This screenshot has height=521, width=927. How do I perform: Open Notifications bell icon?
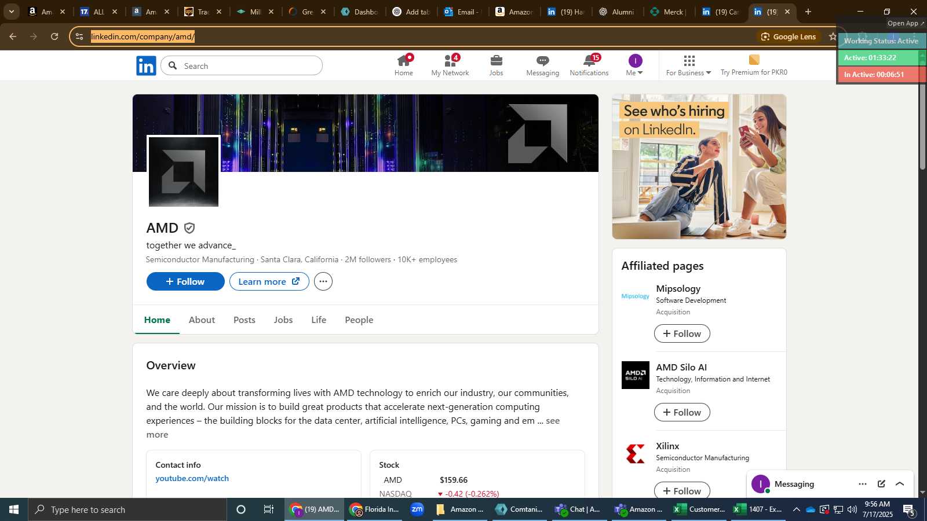[589, 65]
